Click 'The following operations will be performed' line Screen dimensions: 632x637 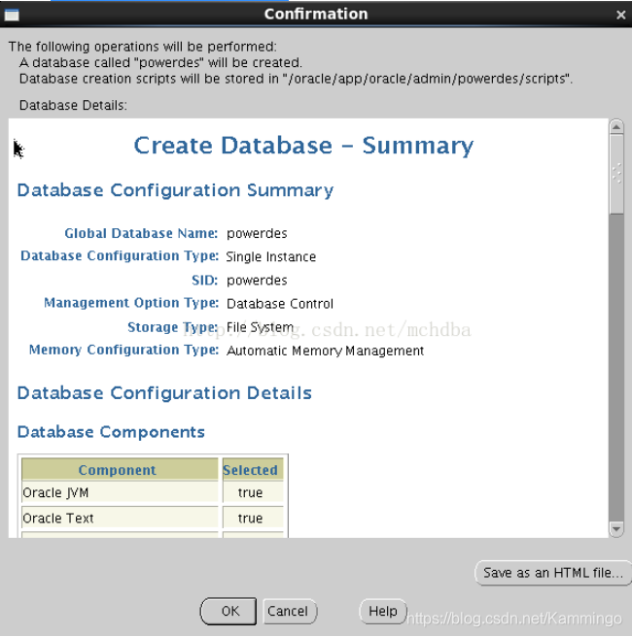pos(143,47)
